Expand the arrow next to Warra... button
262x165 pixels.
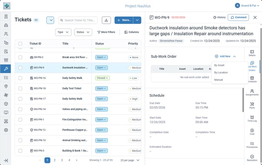click(x=137, y=20)
